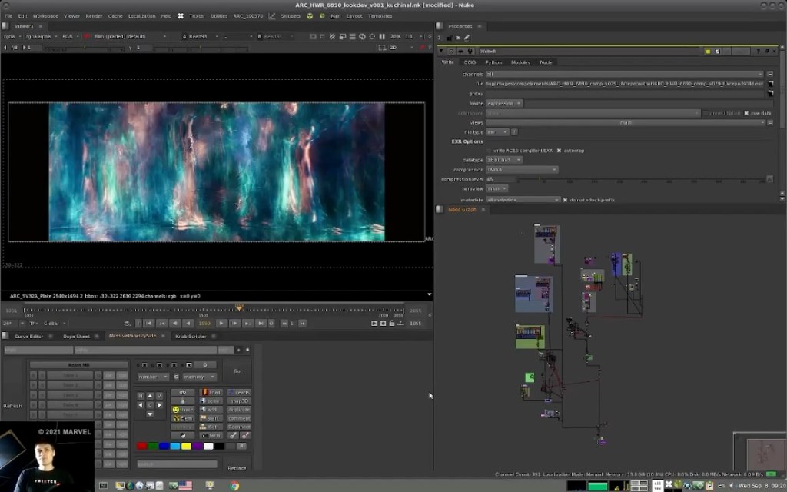Open the compression dropdown showing DWAA
Screen dimensions: 787x492
point(521,169)
